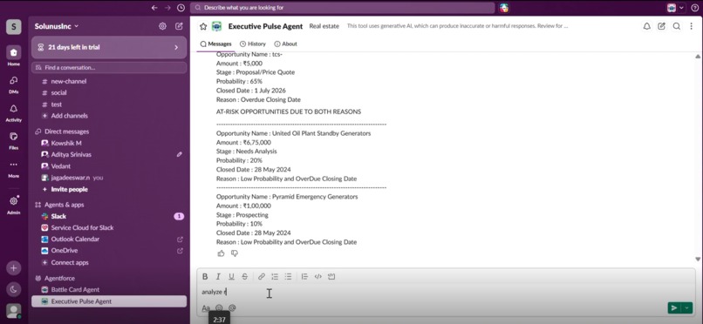Search within the conversation magnifier icon
Image resolution: width=703 pixels, height=324 pixels.
677,26
